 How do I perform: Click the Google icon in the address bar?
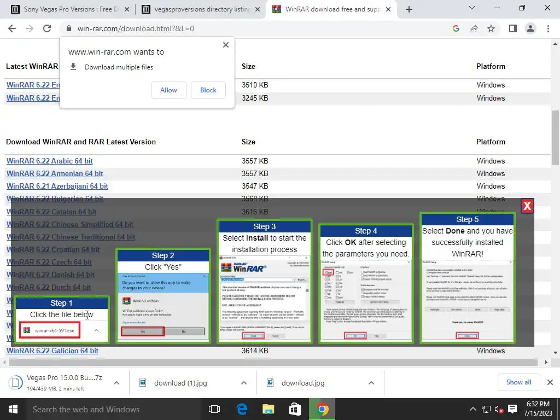point(456,28)
